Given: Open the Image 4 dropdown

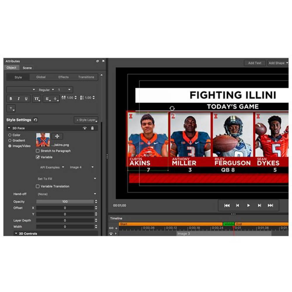Looking at the screenshot, I should click(81, 167).
